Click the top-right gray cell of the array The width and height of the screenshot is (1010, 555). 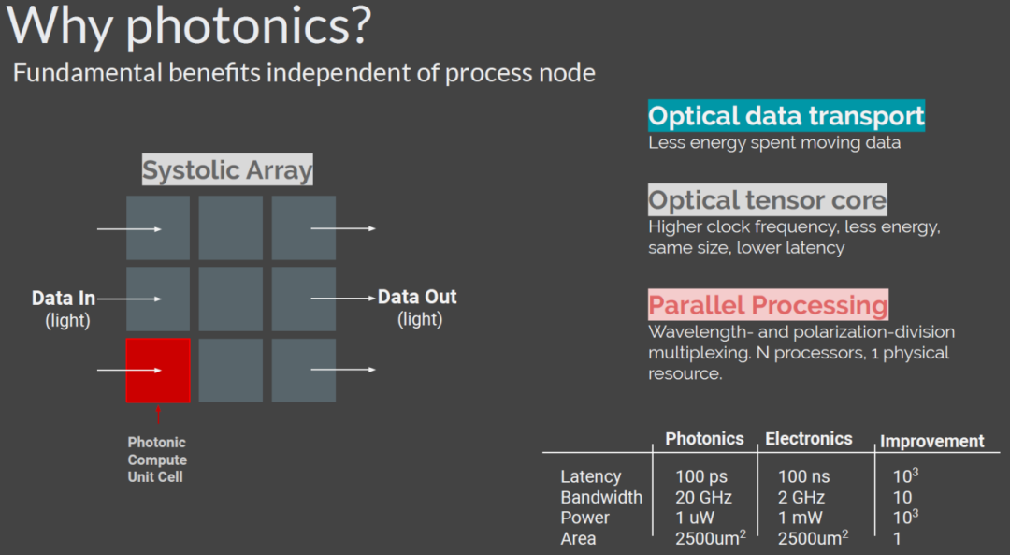click(303, 227)
